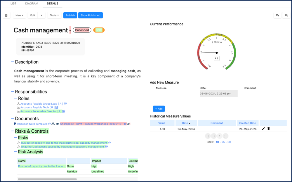The image size is (292, 182).
Task: Show 50 rows per page
Action: click(229, 142)
